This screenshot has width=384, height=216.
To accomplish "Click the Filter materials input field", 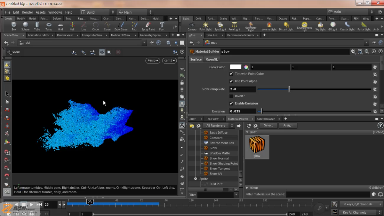I will point(328,194).
